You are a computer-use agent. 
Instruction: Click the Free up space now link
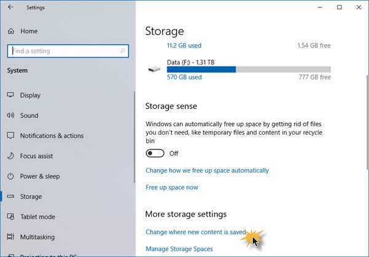click(x=172, y=188)
